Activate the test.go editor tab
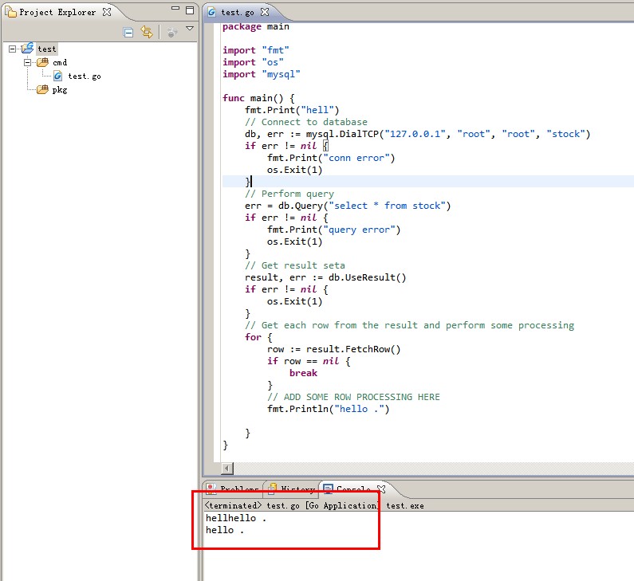The height and width of the screenshot is (581, 634). coord(237,12)
